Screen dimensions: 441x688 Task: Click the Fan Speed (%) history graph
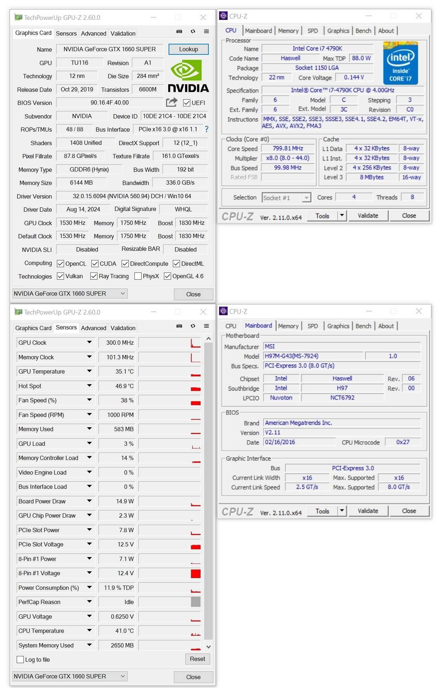click(170, 400)
